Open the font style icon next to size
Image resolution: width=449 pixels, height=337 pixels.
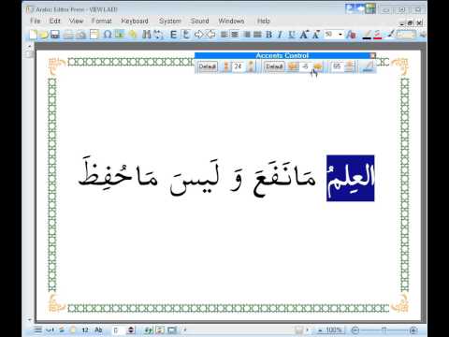coord(352,35)
